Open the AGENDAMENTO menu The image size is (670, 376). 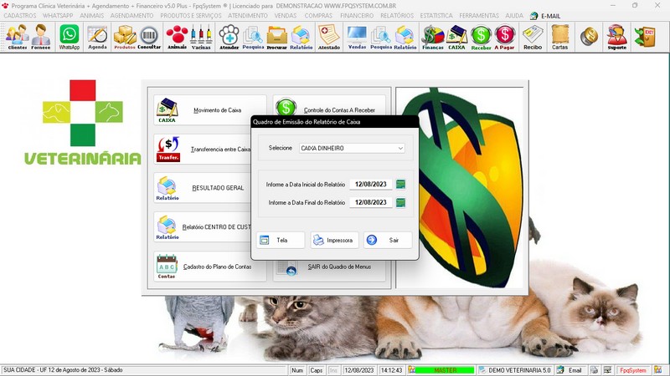click(131, 16)
